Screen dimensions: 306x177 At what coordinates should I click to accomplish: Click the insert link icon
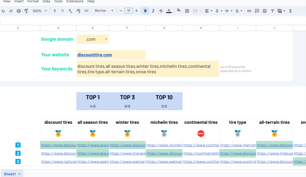coord(249,11)
